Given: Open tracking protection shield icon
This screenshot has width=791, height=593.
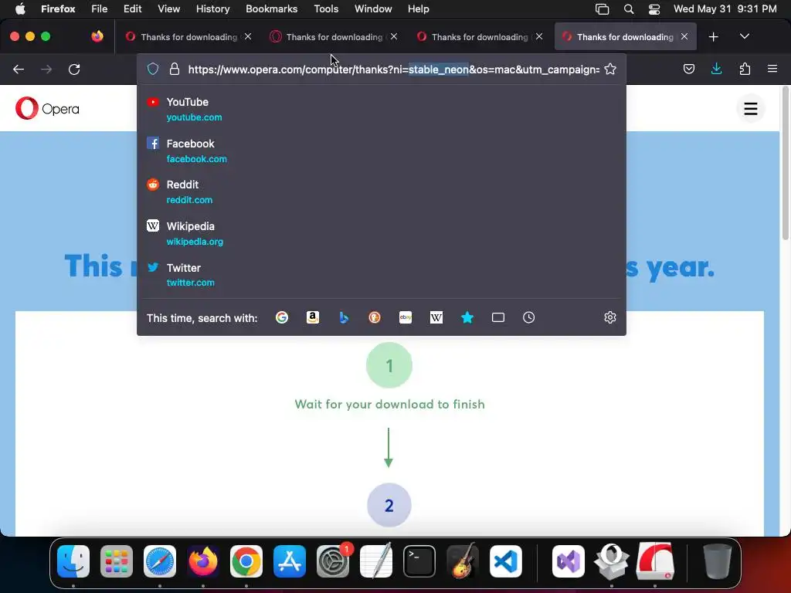Looking at the screenshot, I should 153,69.
